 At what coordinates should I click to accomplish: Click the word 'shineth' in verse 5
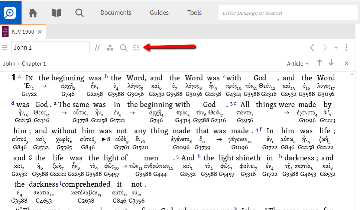(248, 158)
